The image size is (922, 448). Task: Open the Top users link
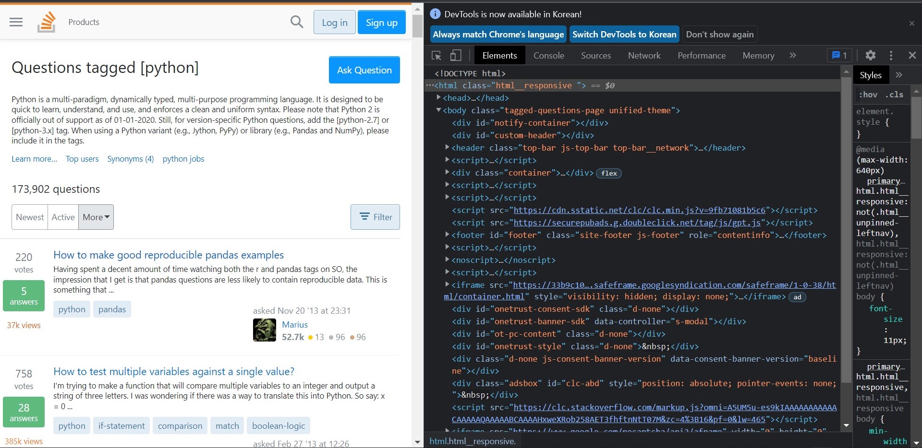pyautogui.click(x=82, y=159)
